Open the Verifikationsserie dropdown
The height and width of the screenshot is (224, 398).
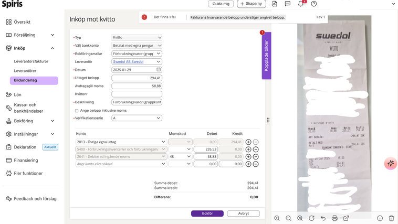point(137,118)
